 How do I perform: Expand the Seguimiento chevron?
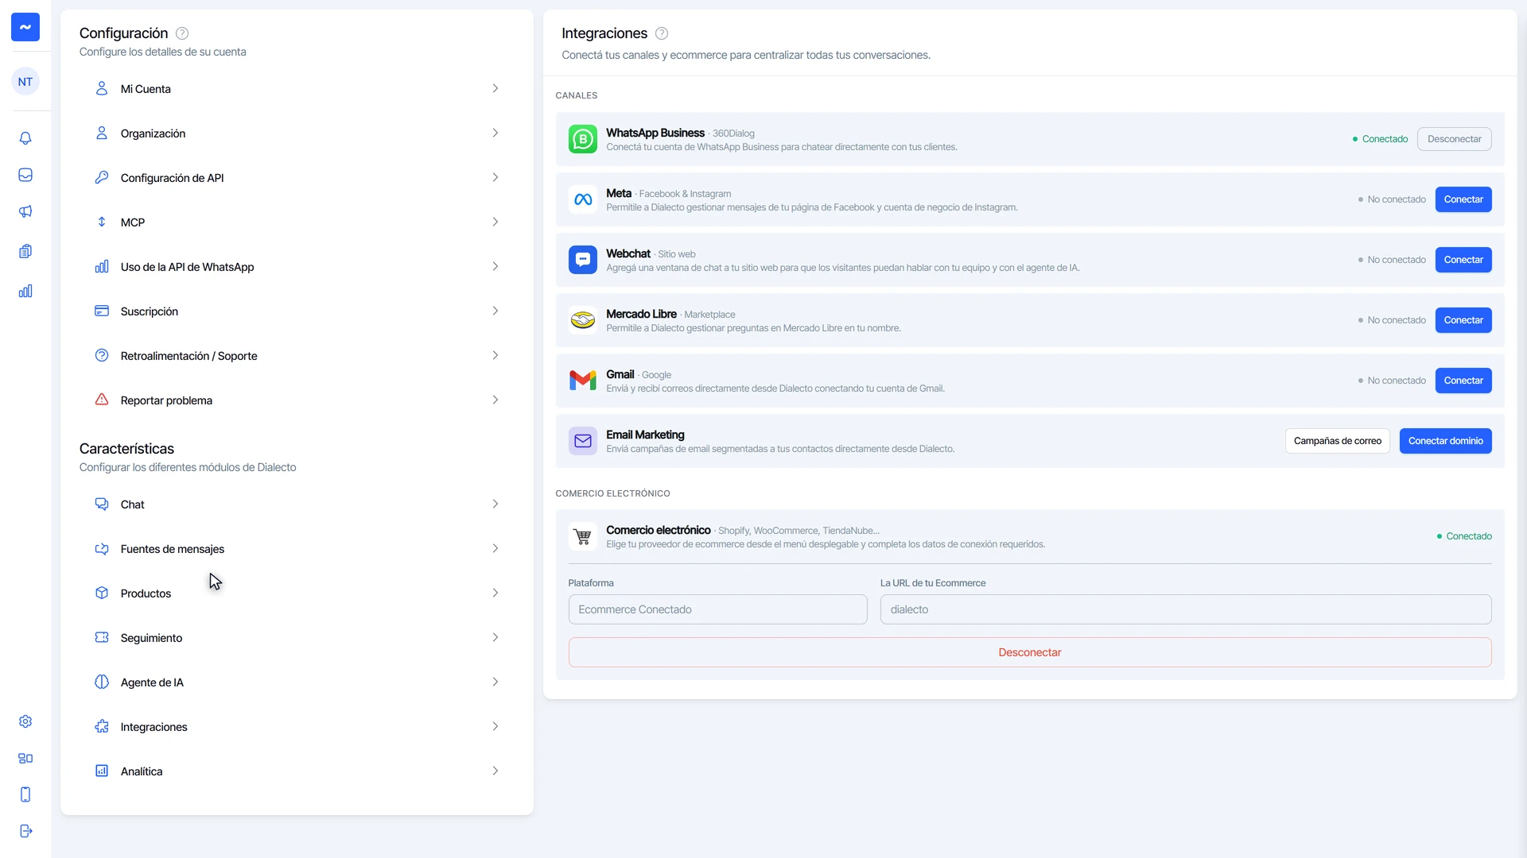click(495, 637)
